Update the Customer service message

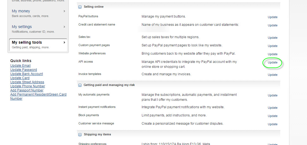(x=272, y=124)
